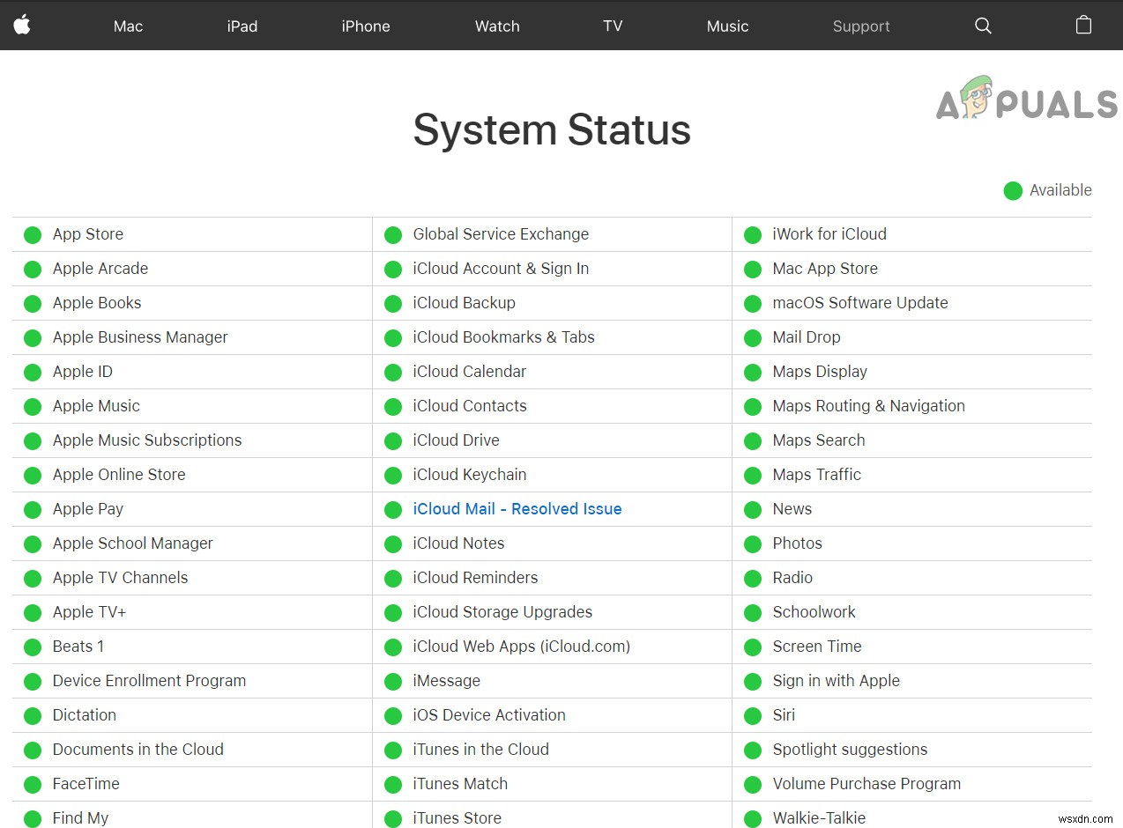Click the Music navigation link
Screen dimensions: 1123x828
pyautogui.click(x=727, y=26)
